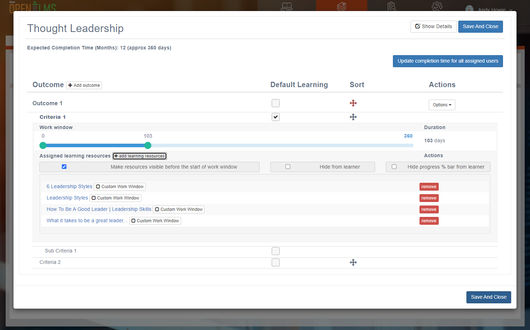Click the work window start handle at 0
The width and height of the screenshot is (530, 330).
[43, 145]
